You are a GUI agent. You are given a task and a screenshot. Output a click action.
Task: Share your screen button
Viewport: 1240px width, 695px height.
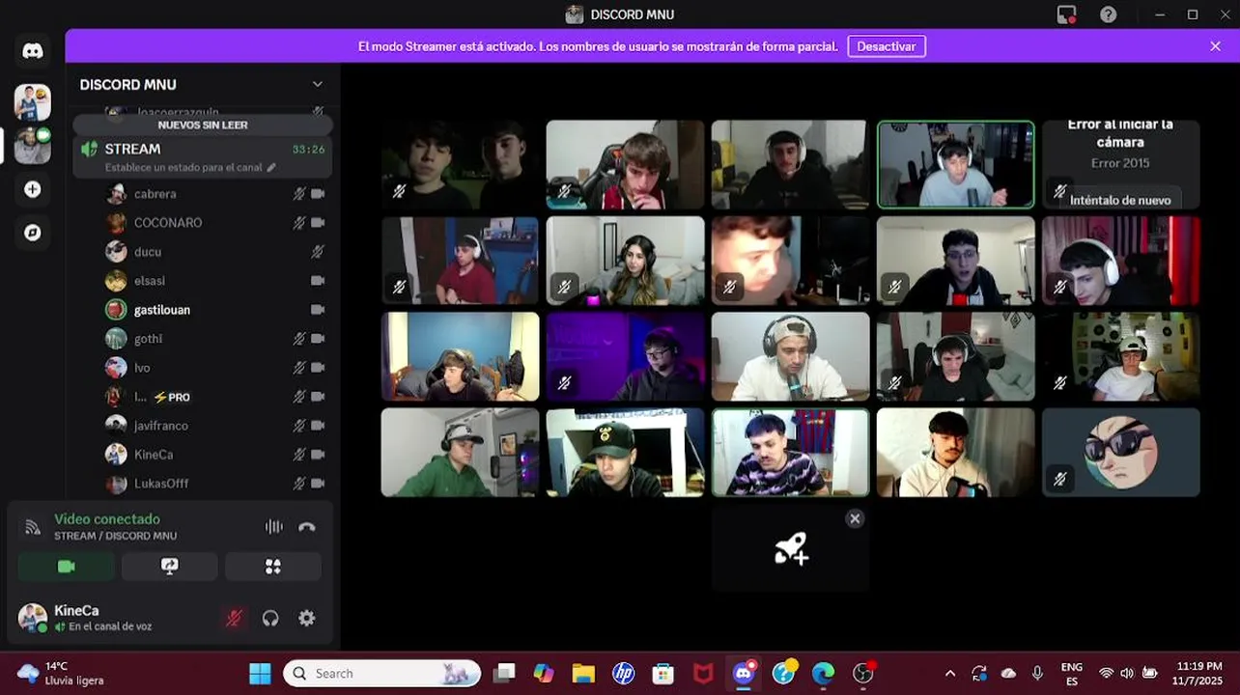point(170,567)
